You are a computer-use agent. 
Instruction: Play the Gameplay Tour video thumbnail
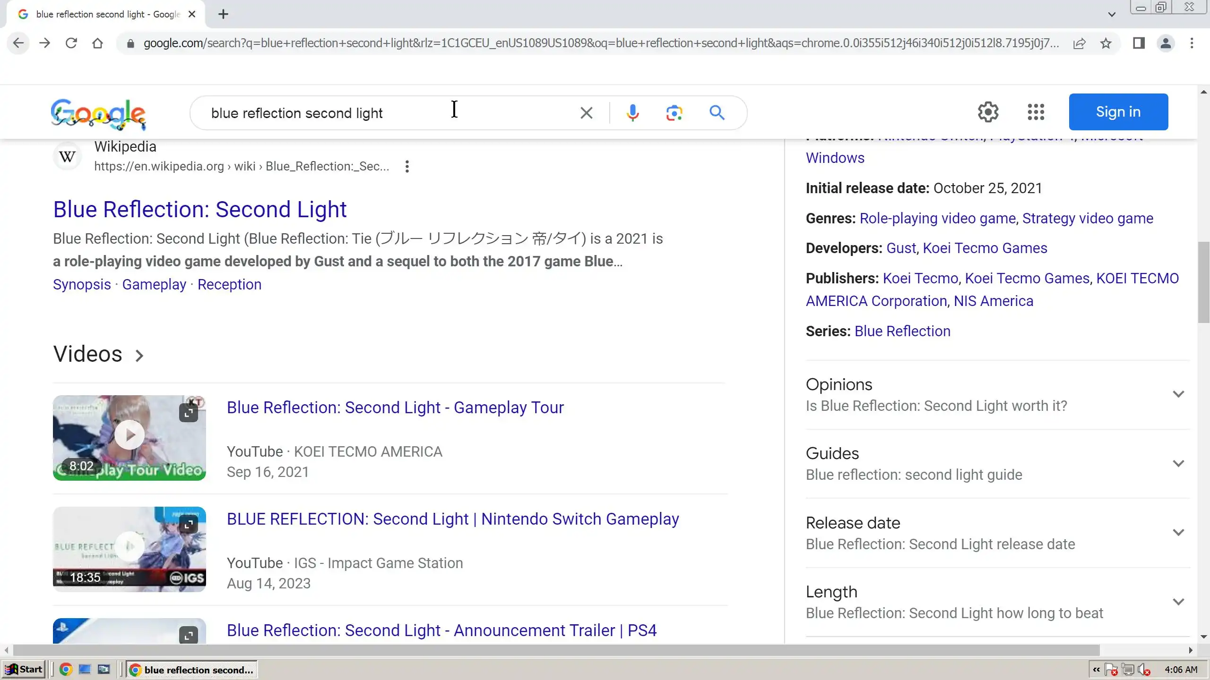129,435
